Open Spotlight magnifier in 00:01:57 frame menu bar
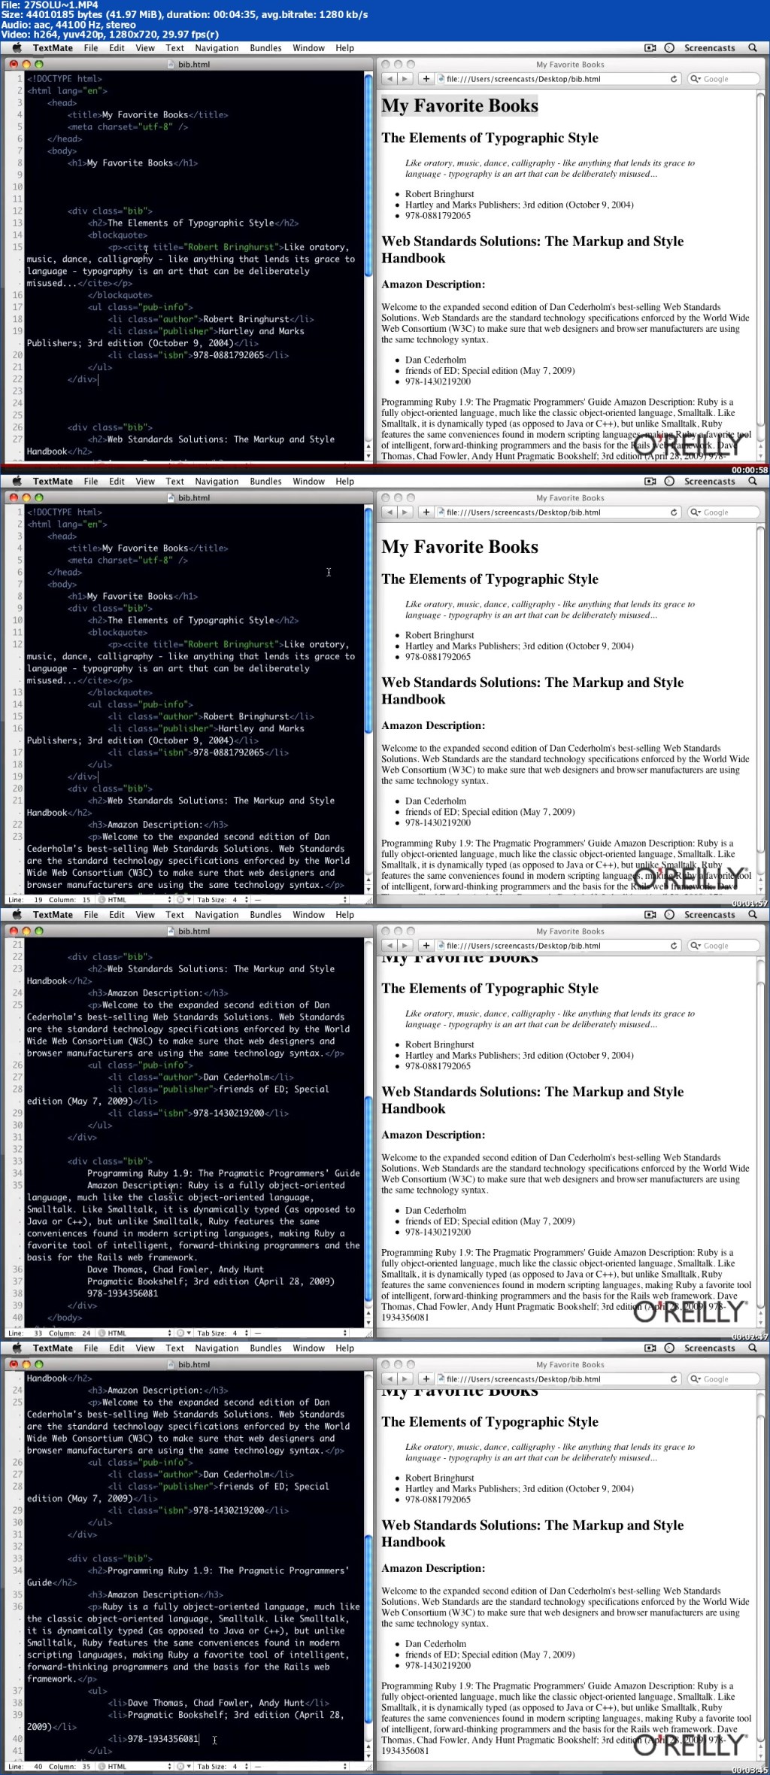Image resolution: width=770 pixels, height=1775 pixels. (753, 482)
